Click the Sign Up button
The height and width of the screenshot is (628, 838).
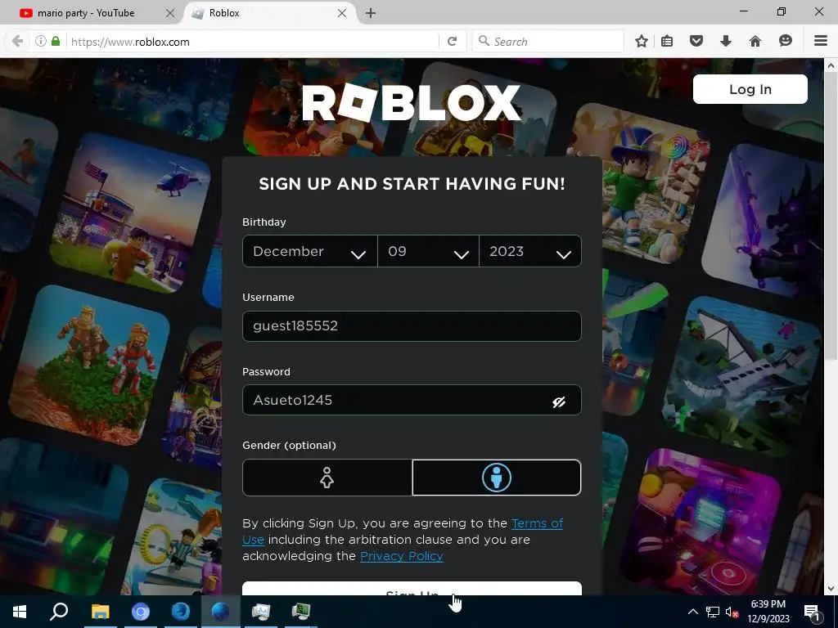[412, 589]
